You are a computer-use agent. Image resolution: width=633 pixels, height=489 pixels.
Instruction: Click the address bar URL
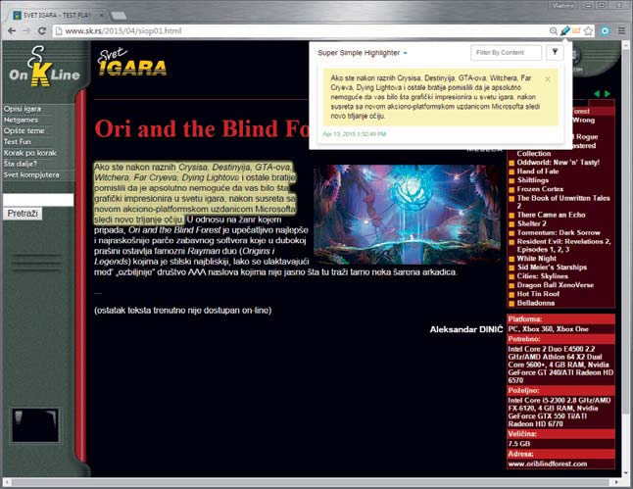pyautogui.click(x=123, y=30)
